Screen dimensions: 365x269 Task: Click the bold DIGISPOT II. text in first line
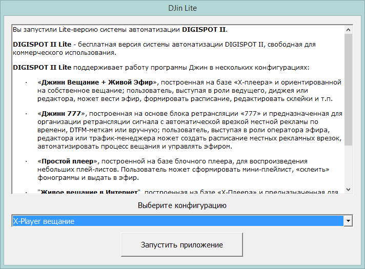[205, 30]
